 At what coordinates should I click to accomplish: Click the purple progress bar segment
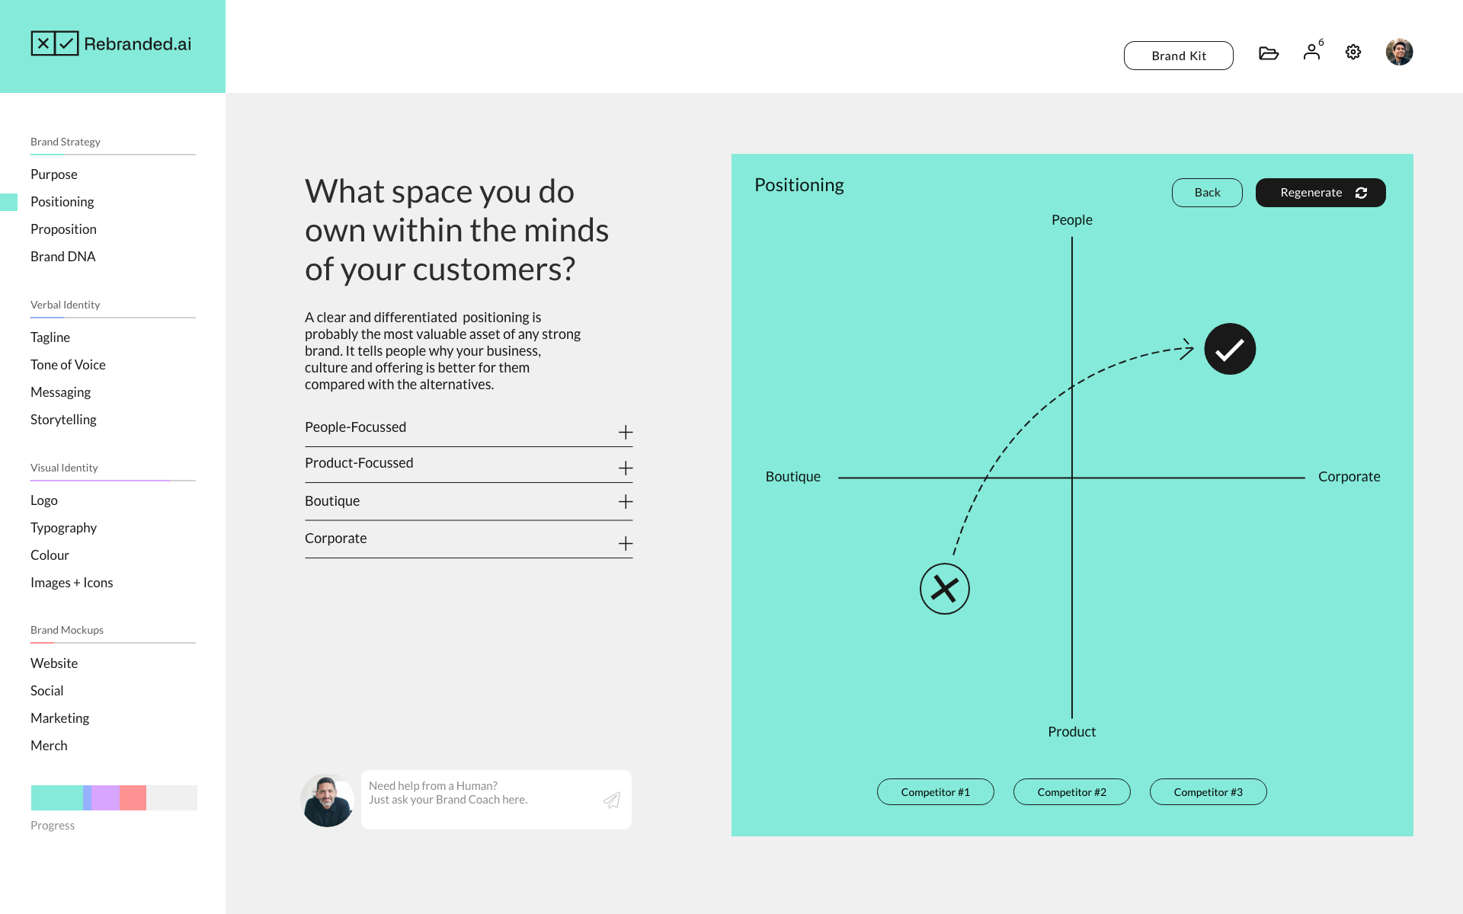[x=105, y=797]
